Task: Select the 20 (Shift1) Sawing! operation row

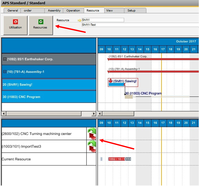Action: tap(49, 85)
